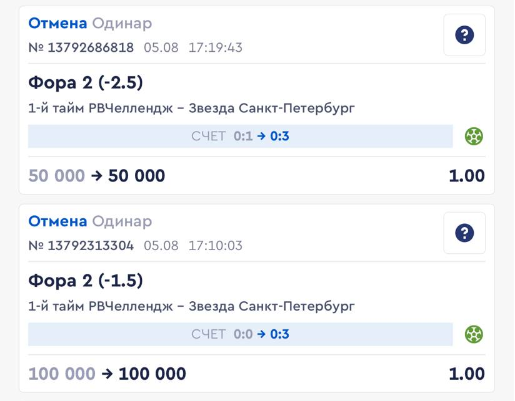
Task: Click the first bet's Отмена status
Action: pos(57,24)
